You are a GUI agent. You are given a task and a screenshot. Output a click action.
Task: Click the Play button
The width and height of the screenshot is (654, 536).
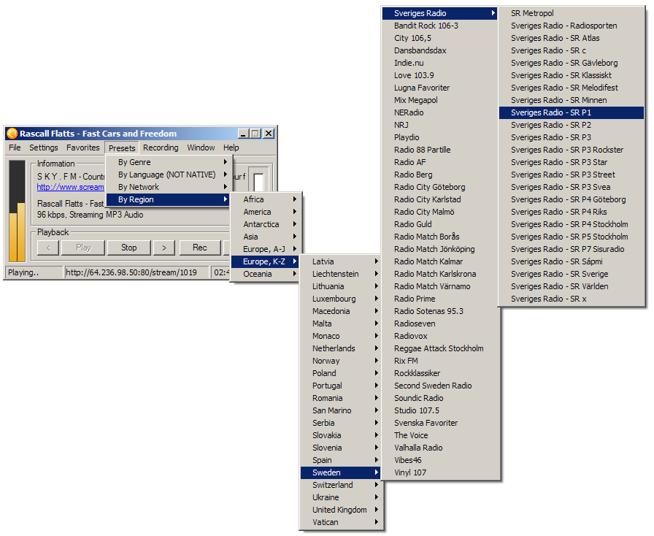point(83,248)
